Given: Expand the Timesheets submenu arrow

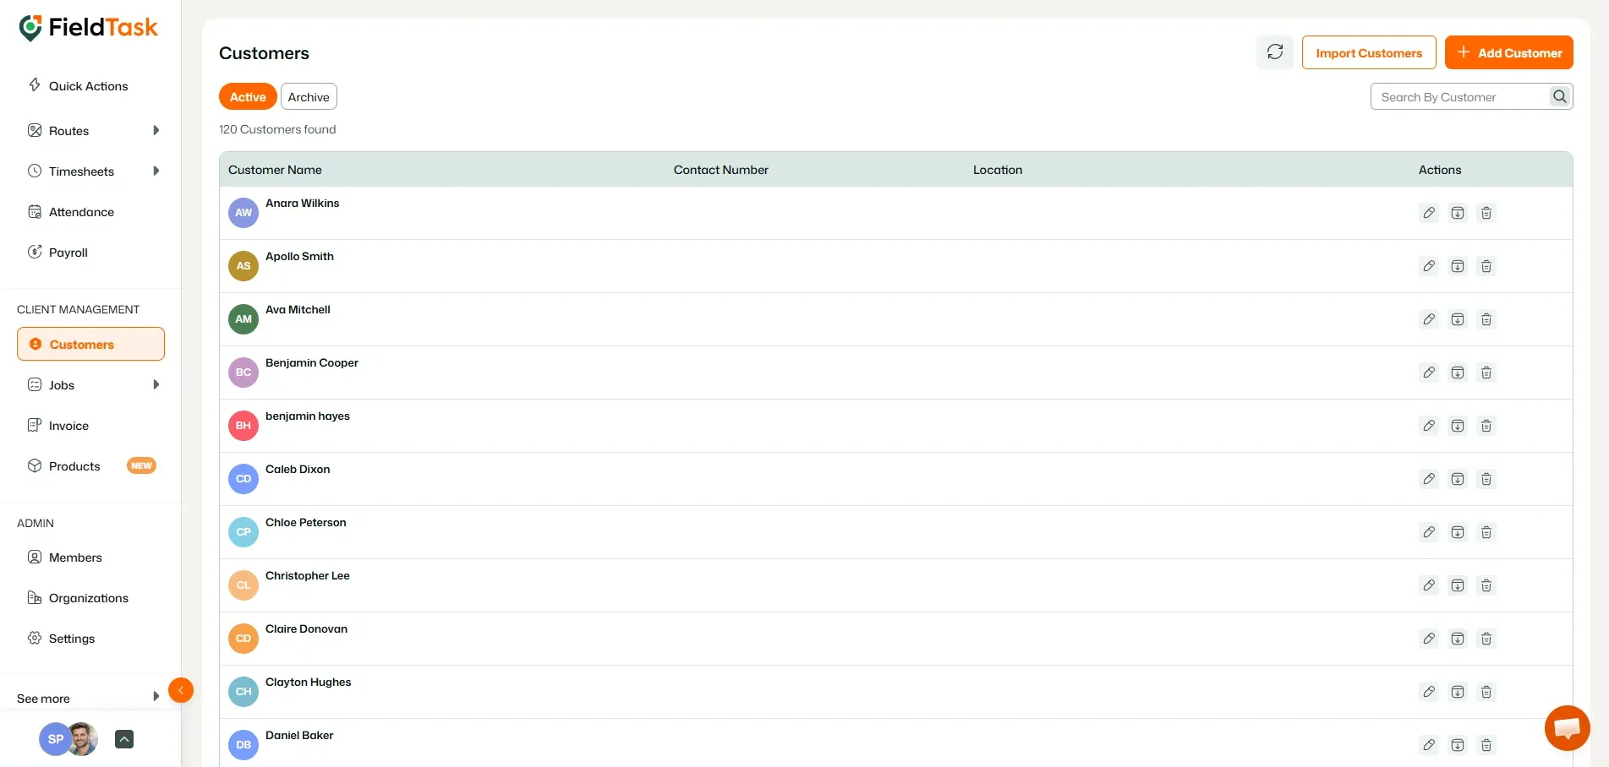Looking at the screenshot, I should point(156,171).
